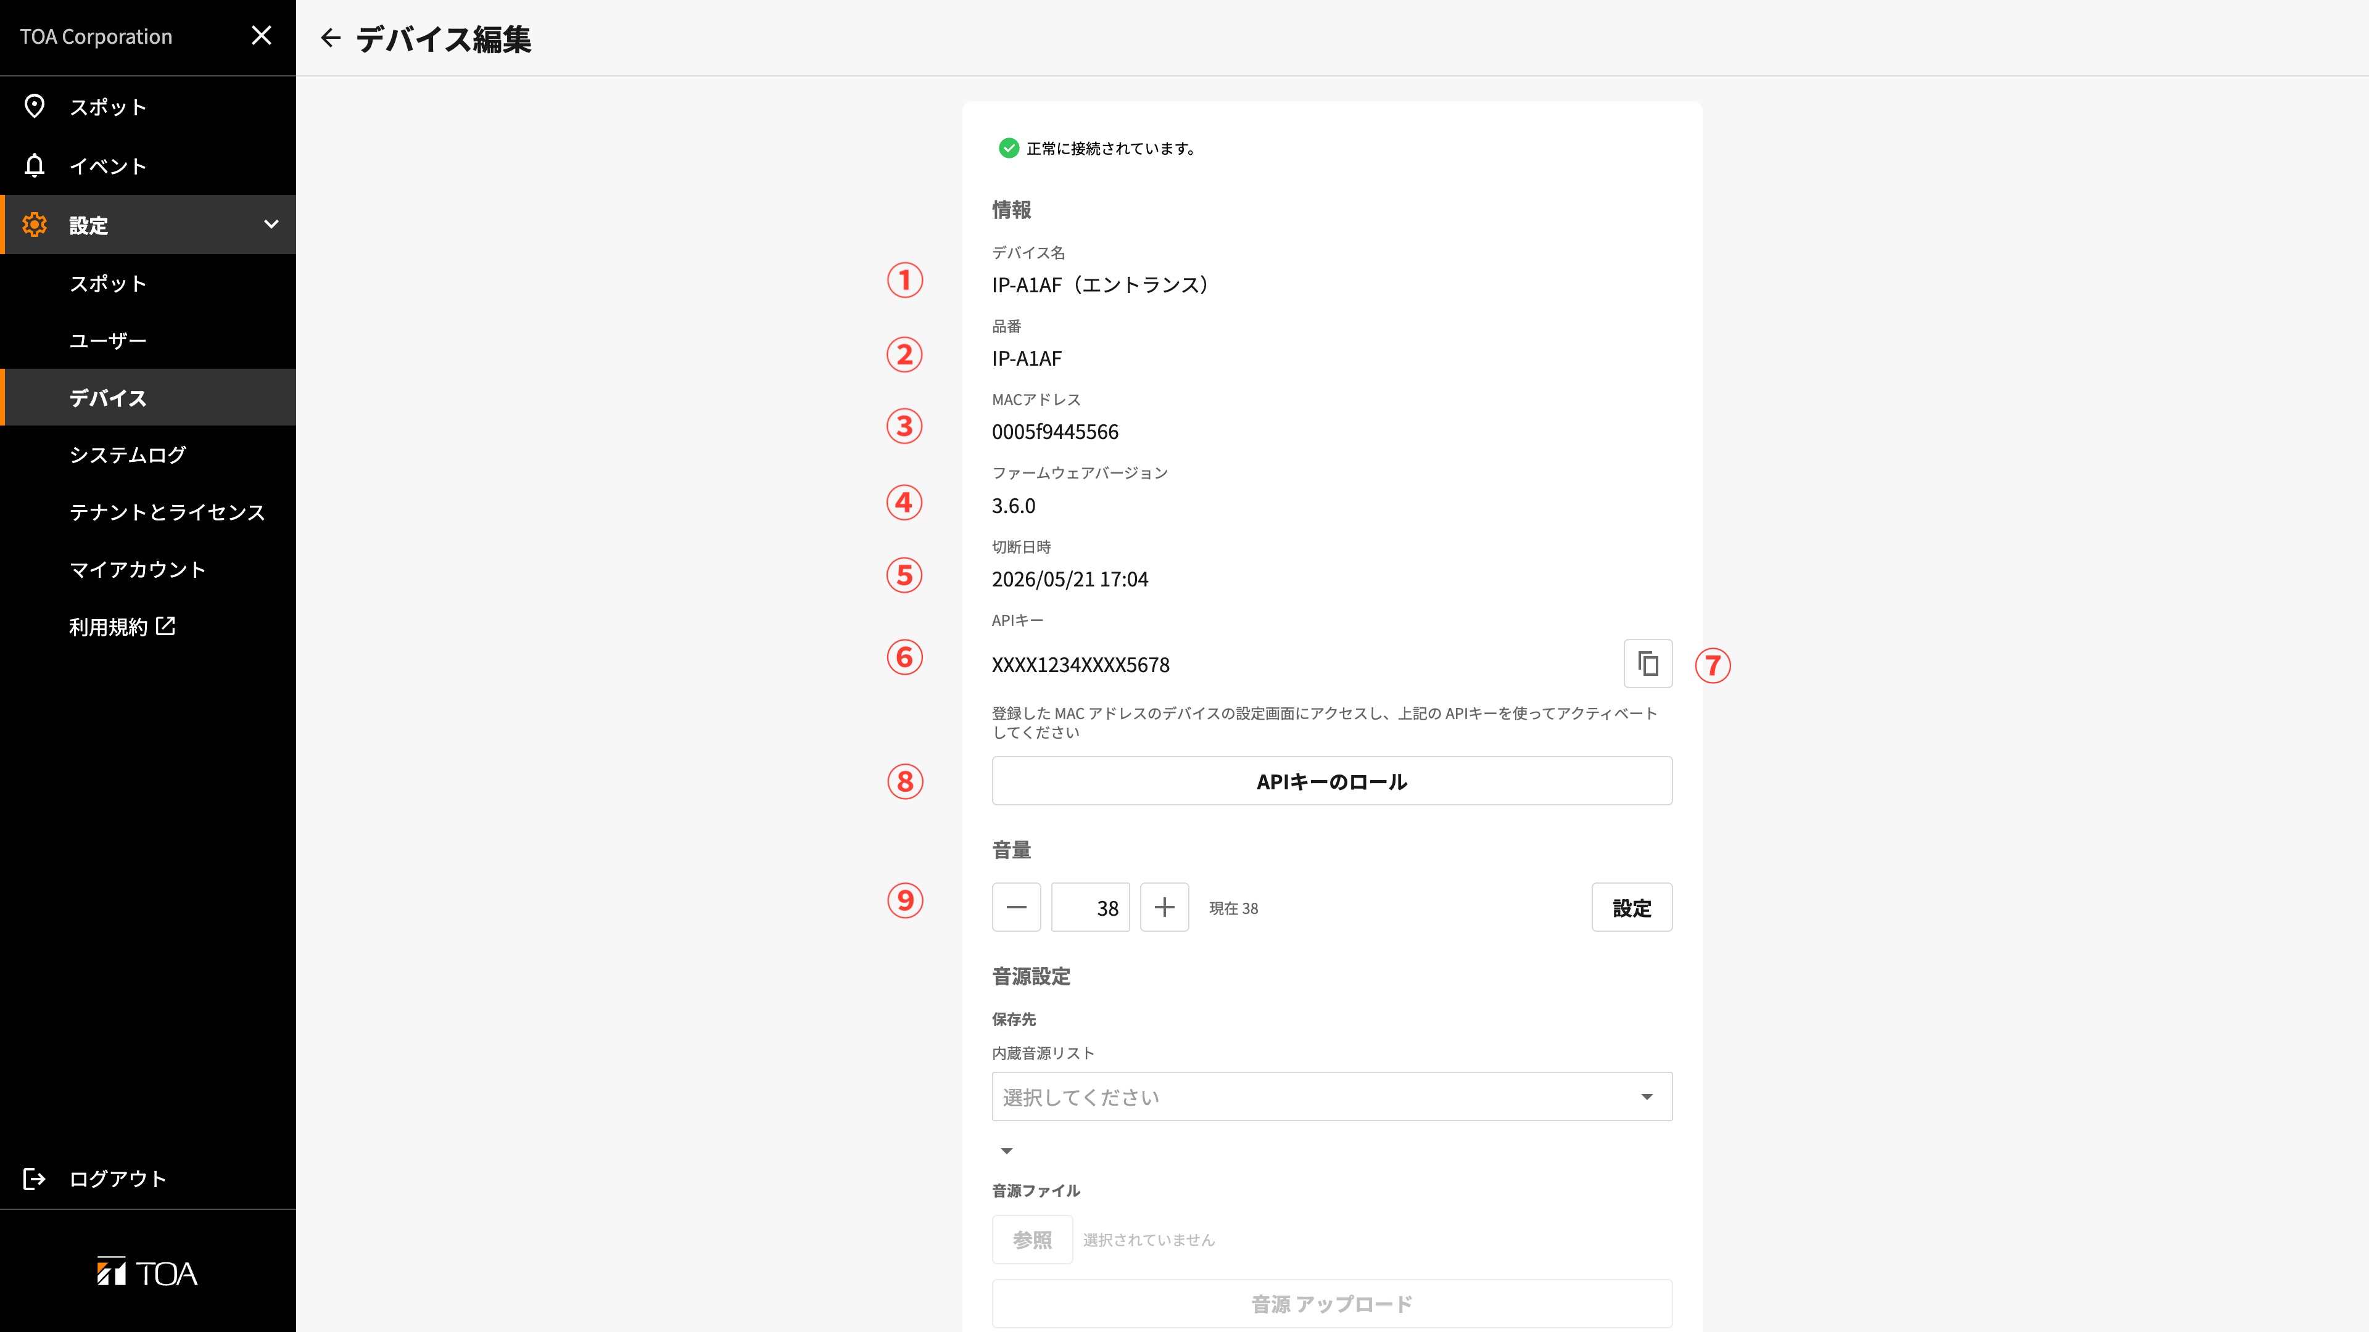Screen dimensions: 2369x1332
Task: Click the logout door icon
Action: (x=34, y=1178)
